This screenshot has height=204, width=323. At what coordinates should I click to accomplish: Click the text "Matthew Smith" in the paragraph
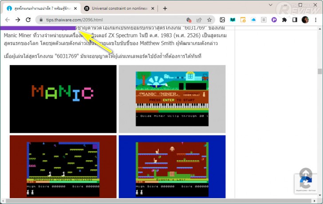[157, 43]
